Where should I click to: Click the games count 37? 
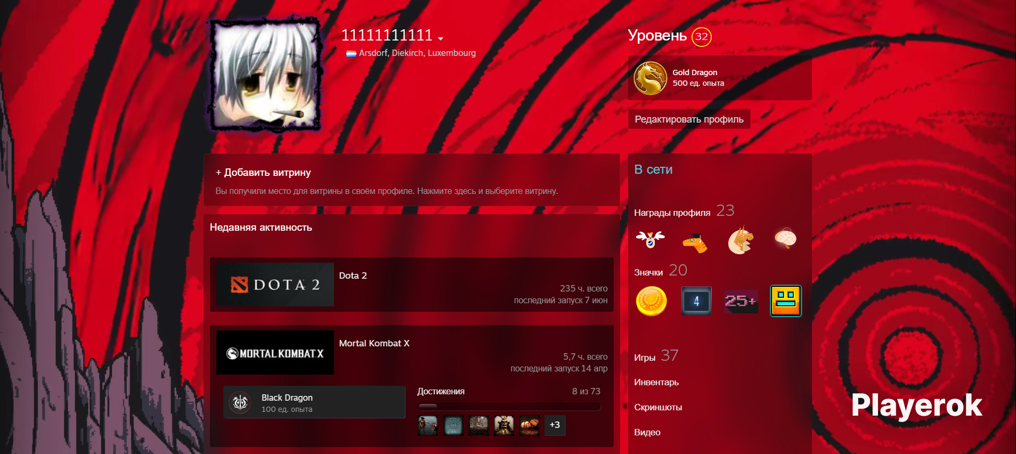670,355
